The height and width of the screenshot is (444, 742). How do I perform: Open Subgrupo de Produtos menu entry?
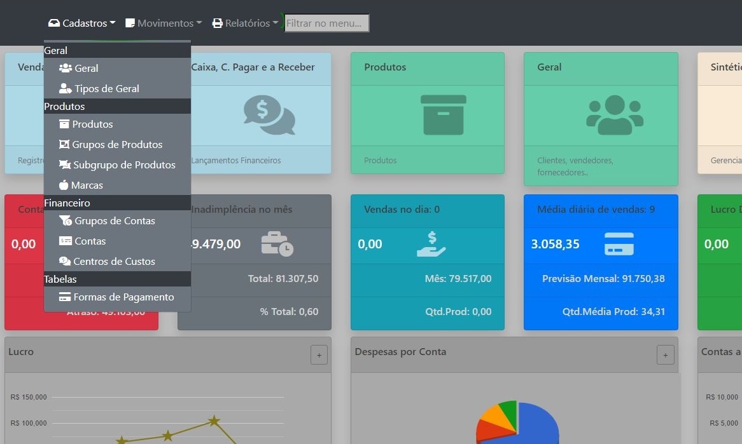pos(124,165)
